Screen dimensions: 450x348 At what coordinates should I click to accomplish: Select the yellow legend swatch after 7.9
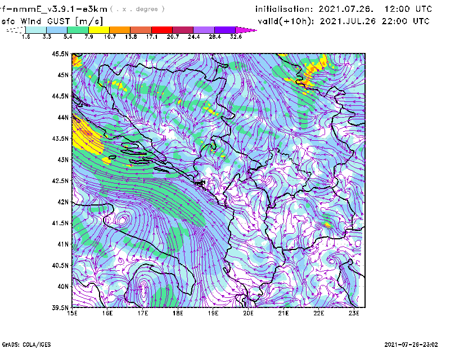pos(99,30)
